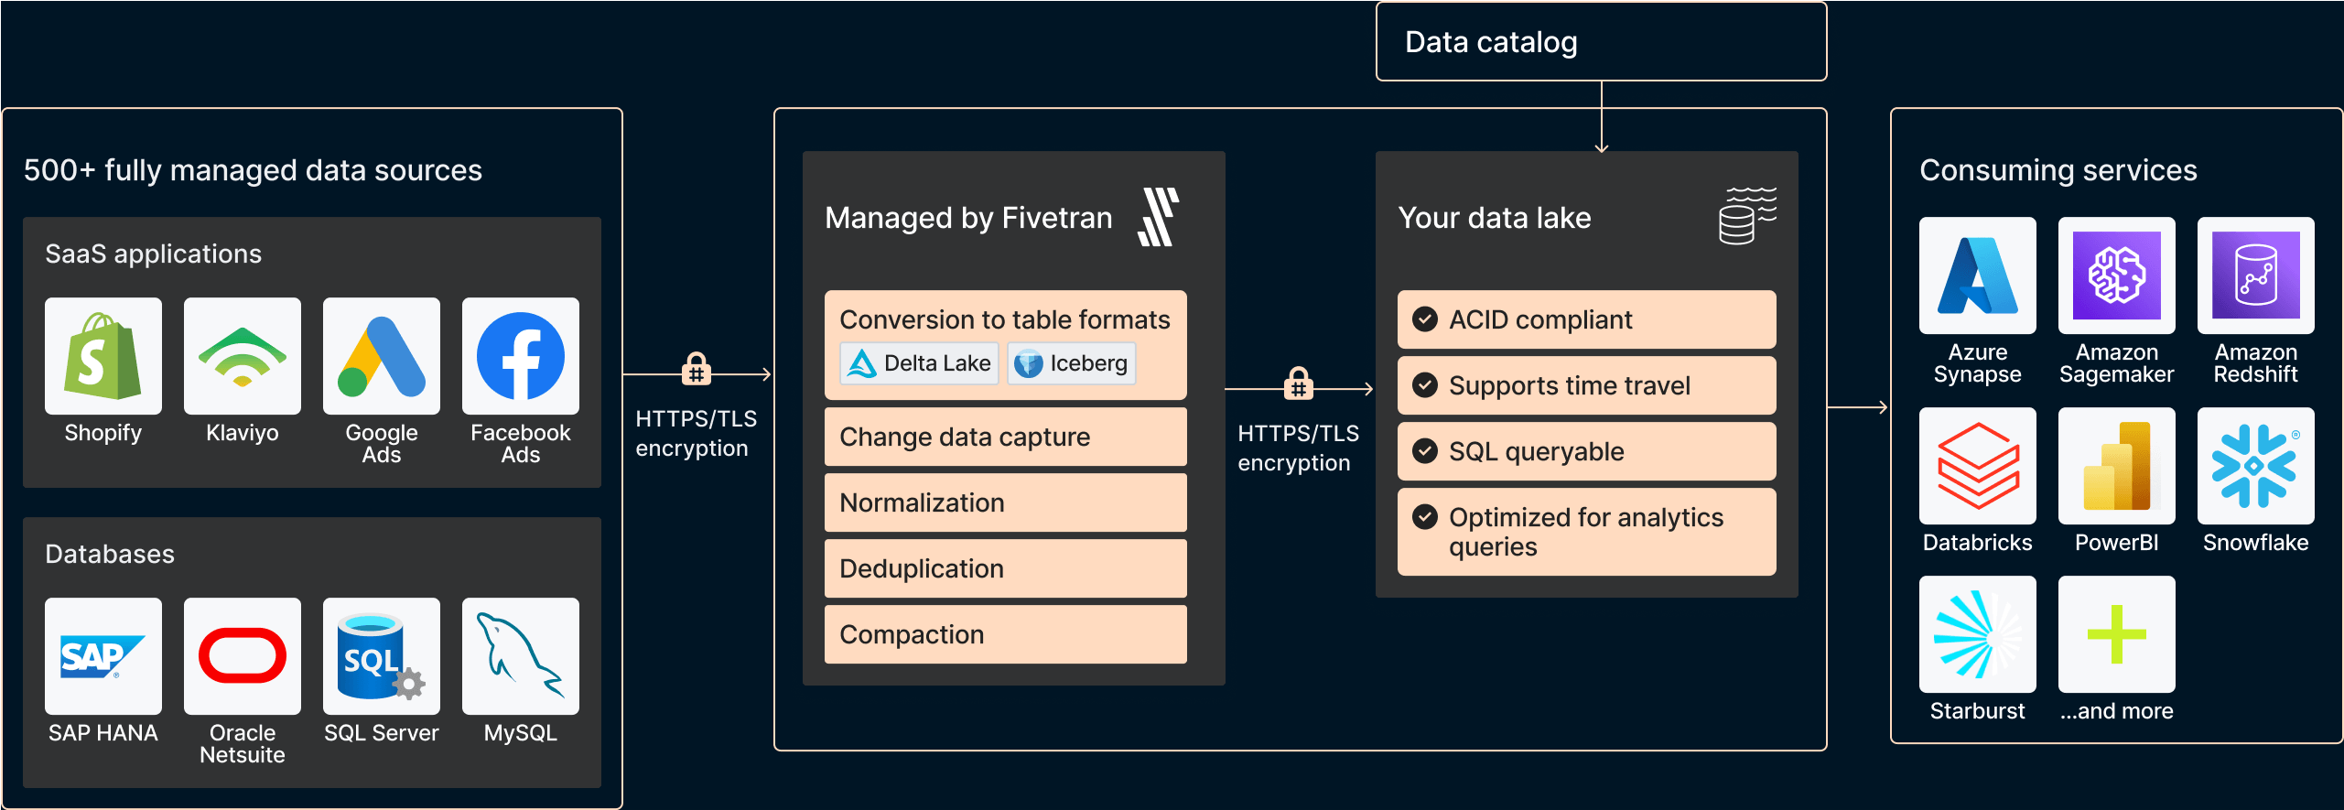This screenshot has width=2344, height=810.
Task: Choose the SQL Server icon
Action: [382, 656]
